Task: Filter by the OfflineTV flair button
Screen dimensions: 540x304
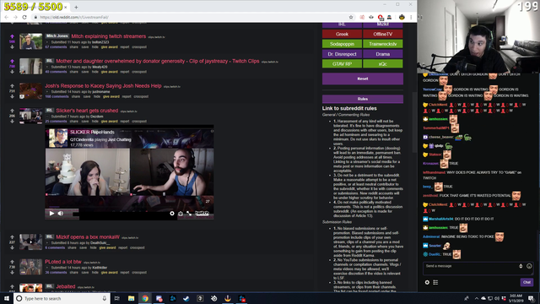Action: click(x=382, y=34)
